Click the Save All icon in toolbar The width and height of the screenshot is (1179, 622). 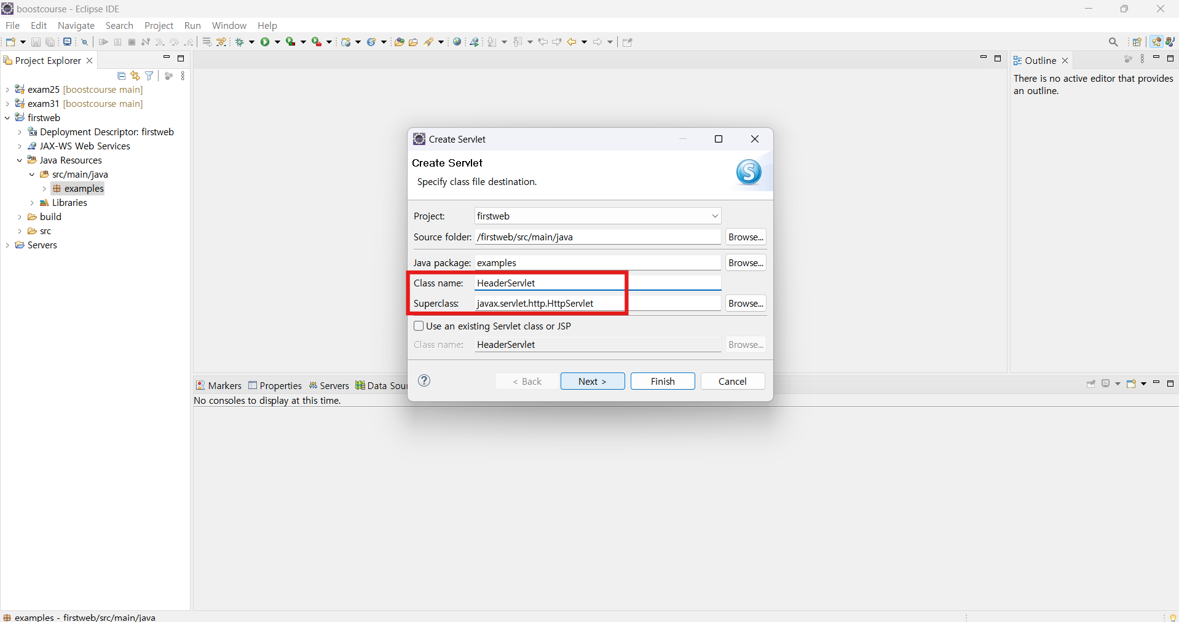tap(50, 42)
